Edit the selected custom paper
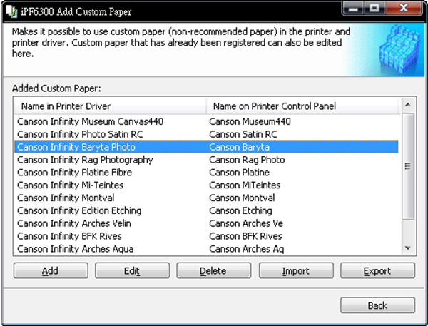This screenshot has width=428, height=326. click(132, 270)
